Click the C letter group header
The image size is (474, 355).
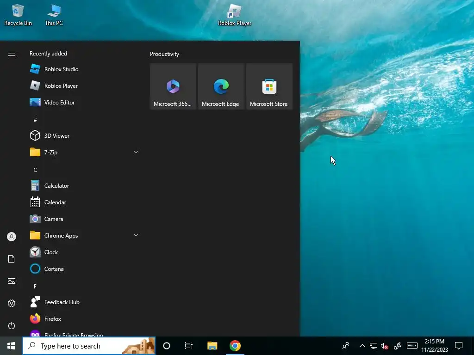35,170
